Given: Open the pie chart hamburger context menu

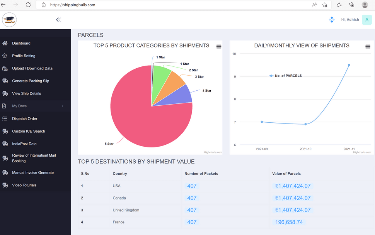Looking at the screenshot, I should click(219, 47).
